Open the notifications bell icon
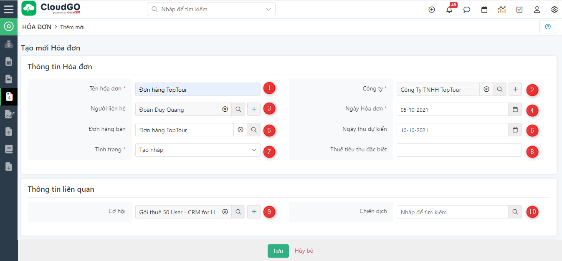 [449, 10]
